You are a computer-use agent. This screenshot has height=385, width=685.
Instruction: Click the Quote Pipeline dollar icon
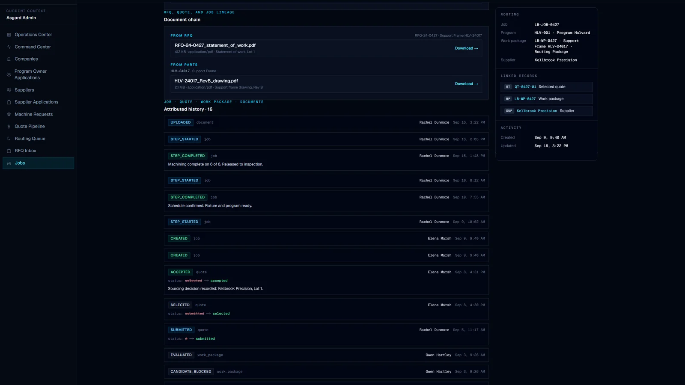(9, 127)
